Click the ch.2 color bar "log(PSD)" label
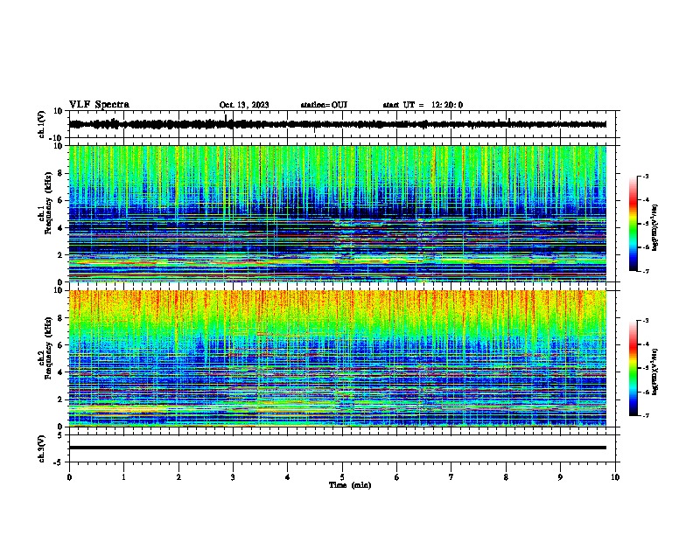693x535 pixels. pyautogui.click(x=655, y=372)
